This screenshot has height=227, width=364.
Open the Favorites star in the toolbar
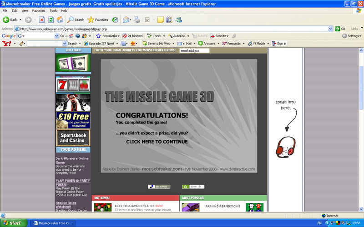tap(98, 20)
